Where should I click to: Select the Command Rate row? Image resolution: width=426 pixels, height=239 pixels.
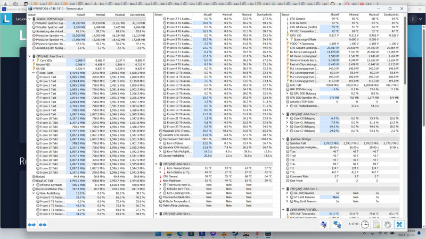[342, 176]
